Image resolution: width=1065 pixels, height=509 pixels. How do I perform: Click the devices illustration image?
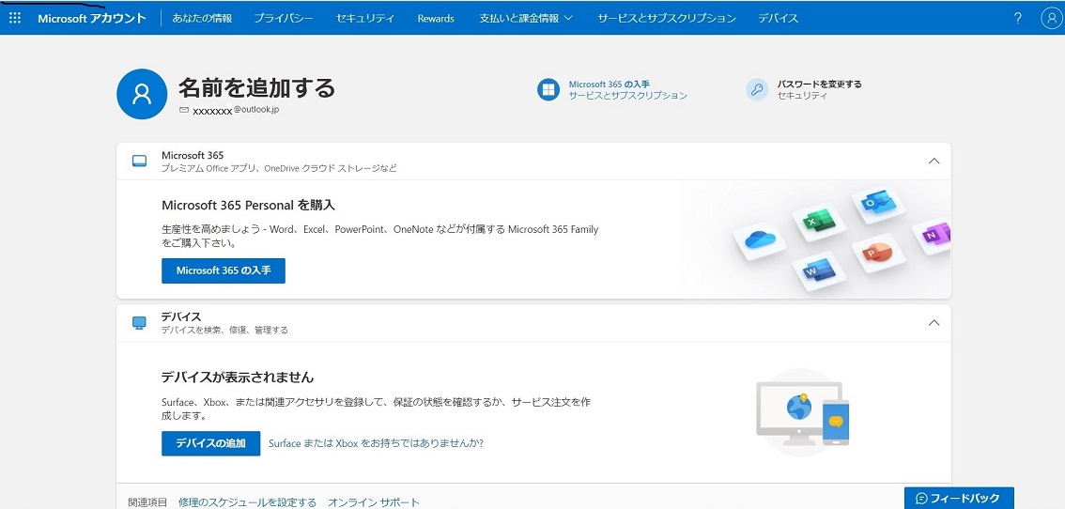pos(803,412)
